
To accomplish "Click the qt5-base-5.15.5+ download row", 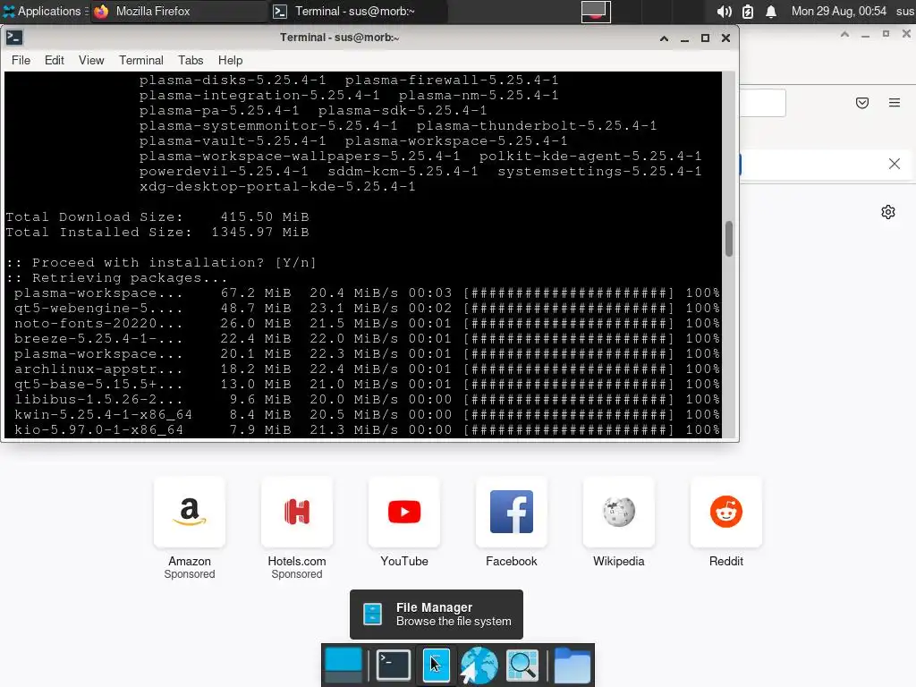I will [x=367, y=385].
